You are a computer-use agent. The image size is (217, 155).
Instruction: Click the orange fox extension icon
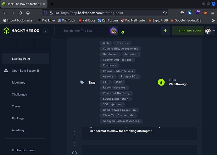coord(205,13)
